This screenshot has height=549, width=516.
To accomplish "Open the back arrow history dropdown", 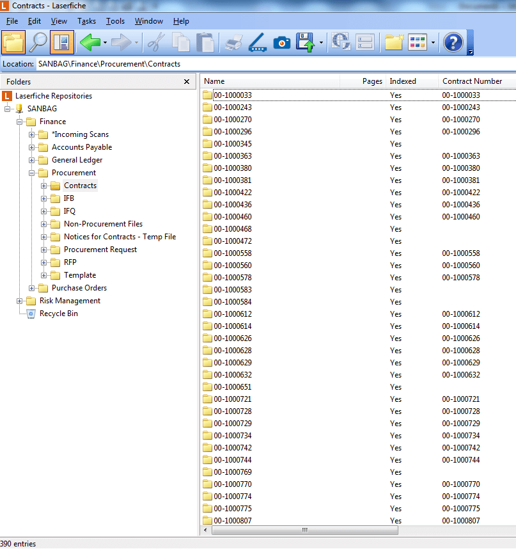I will [105, 43].
